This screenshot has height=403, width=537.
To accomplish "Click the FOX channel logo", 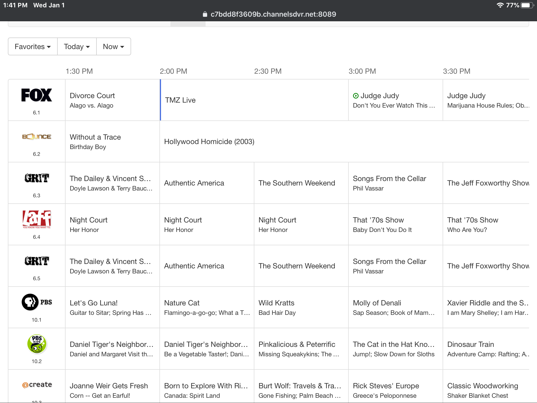I will (36, 95).
